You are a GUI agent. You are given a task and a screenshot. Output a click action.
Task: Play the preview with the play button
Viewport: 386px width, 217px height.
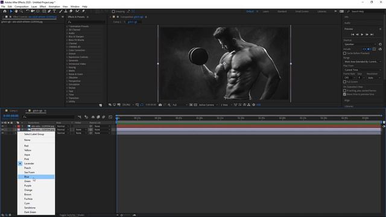[362, 35]
